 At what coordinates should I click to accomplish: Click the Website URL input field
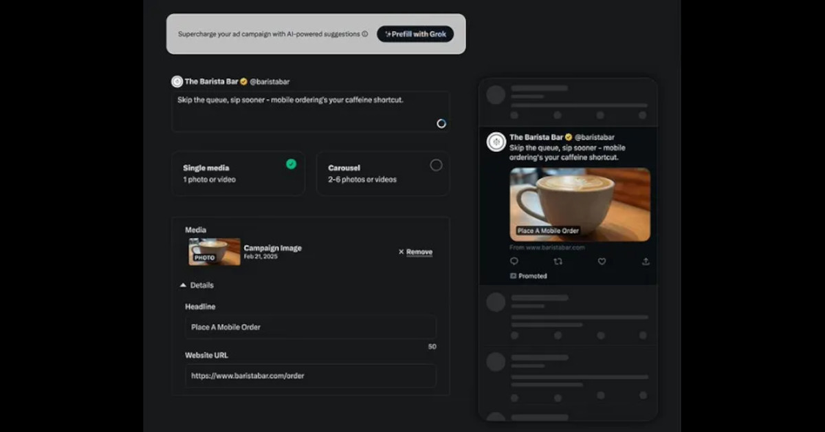(x=310, y=376)
